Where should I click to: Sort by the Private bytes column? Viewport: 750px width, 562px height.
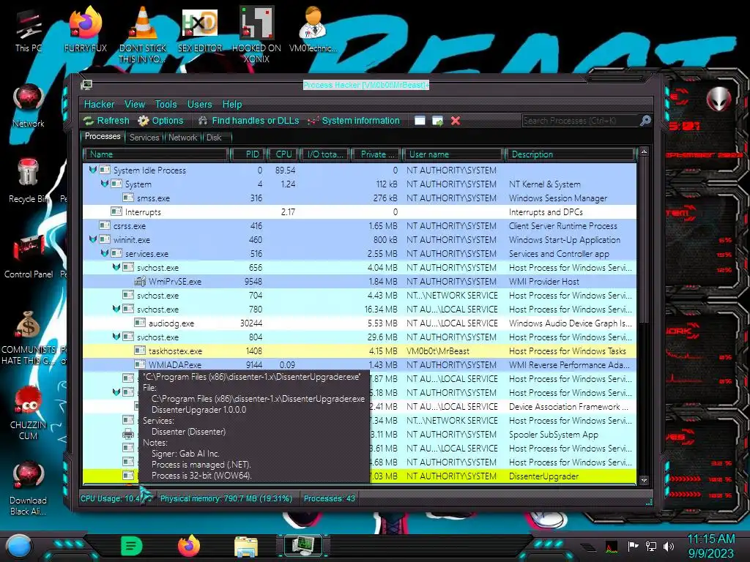point(376,154)
